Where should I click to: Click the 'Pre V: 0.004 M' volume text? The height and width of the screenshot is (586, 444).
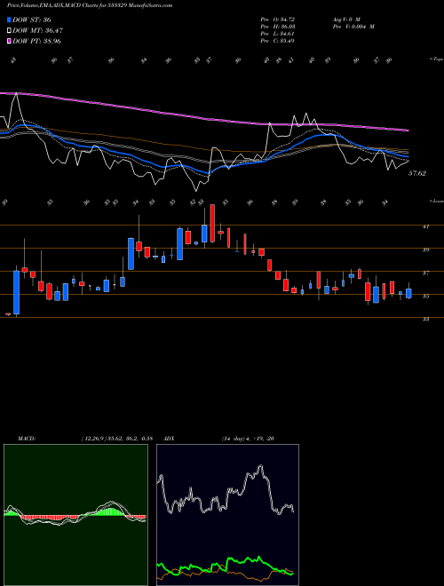[353, 26]
